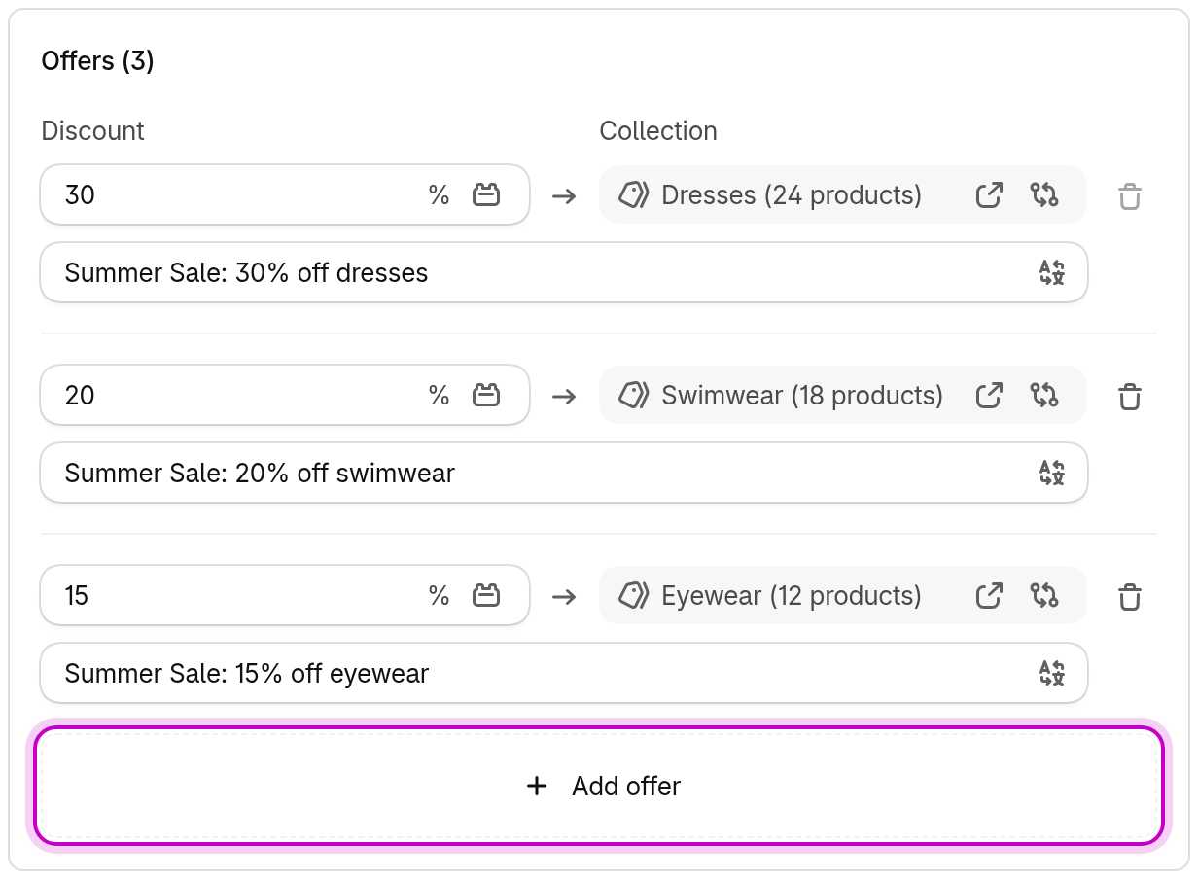This screenshot has width=1198, height=879.
Task: Swap the Eyewear collection using replace icon
Action: [1044, 596]
